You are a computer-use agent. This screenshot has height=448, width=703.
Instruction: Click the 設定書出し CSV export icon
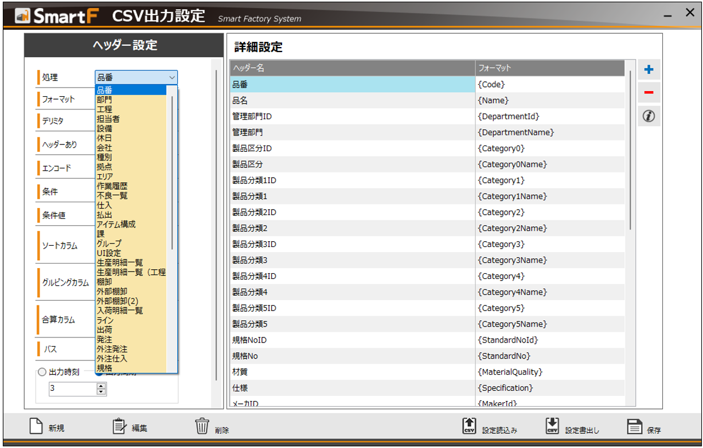tap(552, 427)
